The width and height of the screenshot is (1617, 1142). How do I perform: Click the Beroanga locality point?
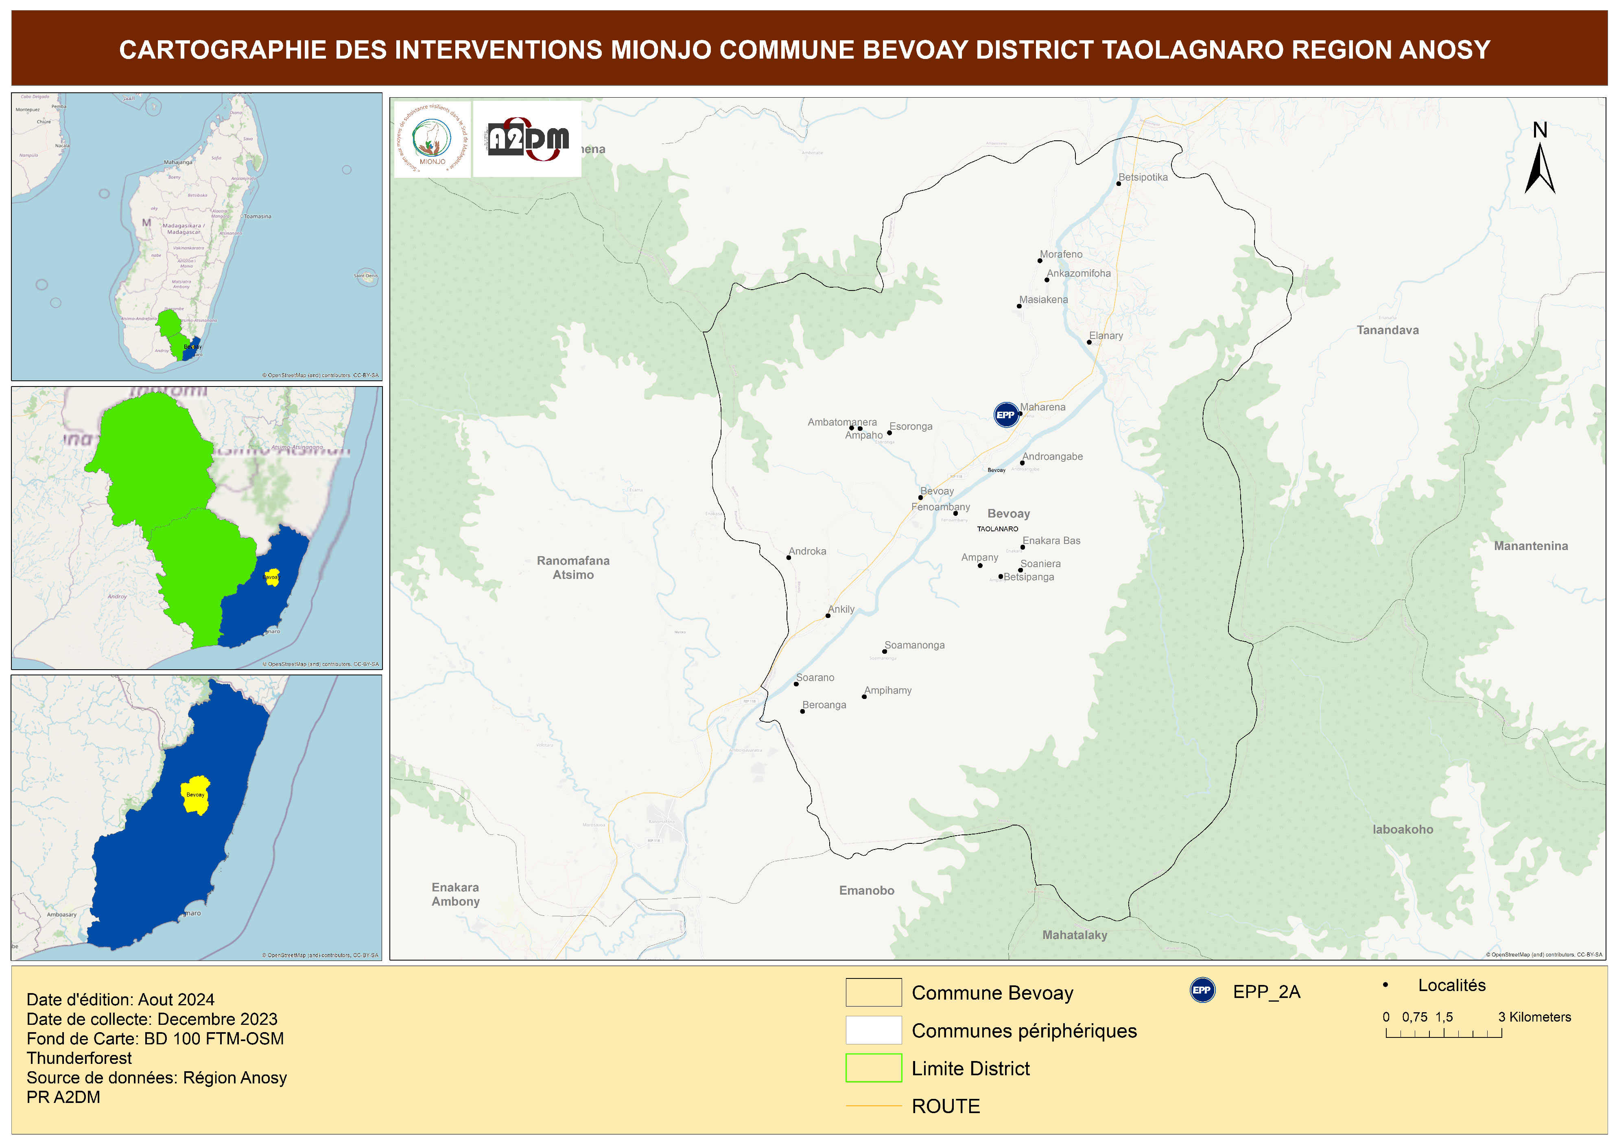click(802, 711)
